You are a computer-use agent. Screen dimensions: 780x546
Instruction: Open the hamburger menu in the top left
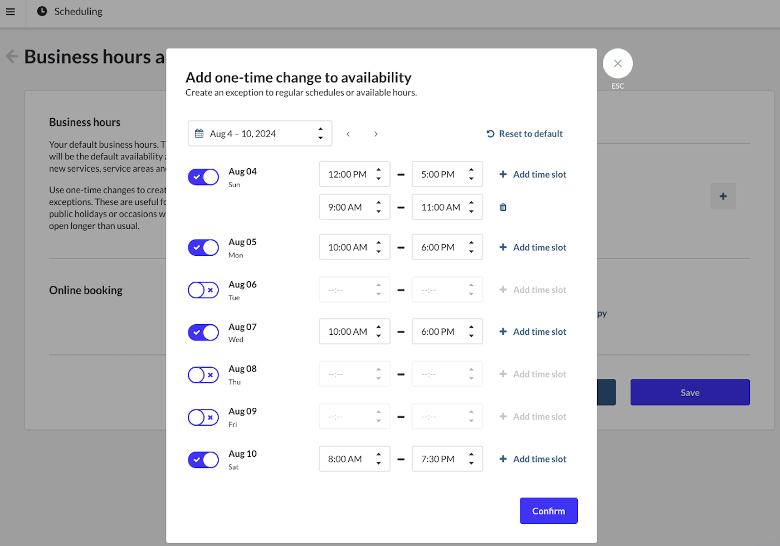[10, 11]
